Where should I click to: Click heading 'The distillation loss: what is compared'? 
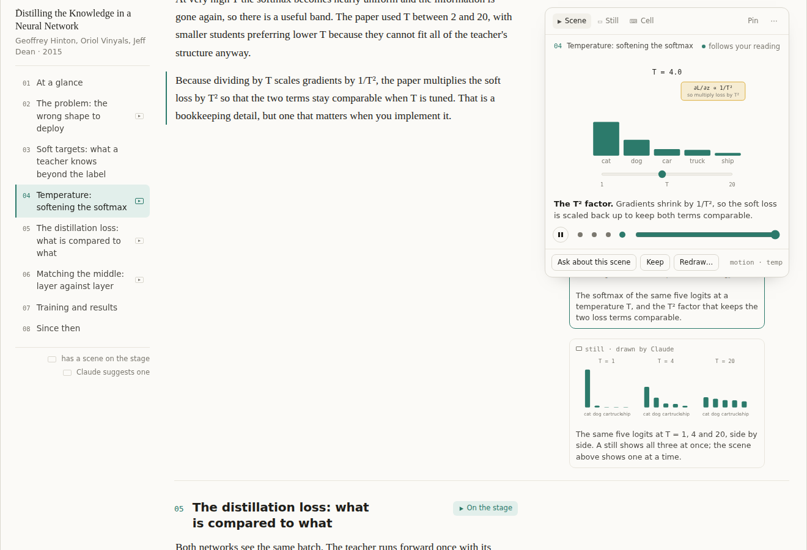click(x=281, y=515)
